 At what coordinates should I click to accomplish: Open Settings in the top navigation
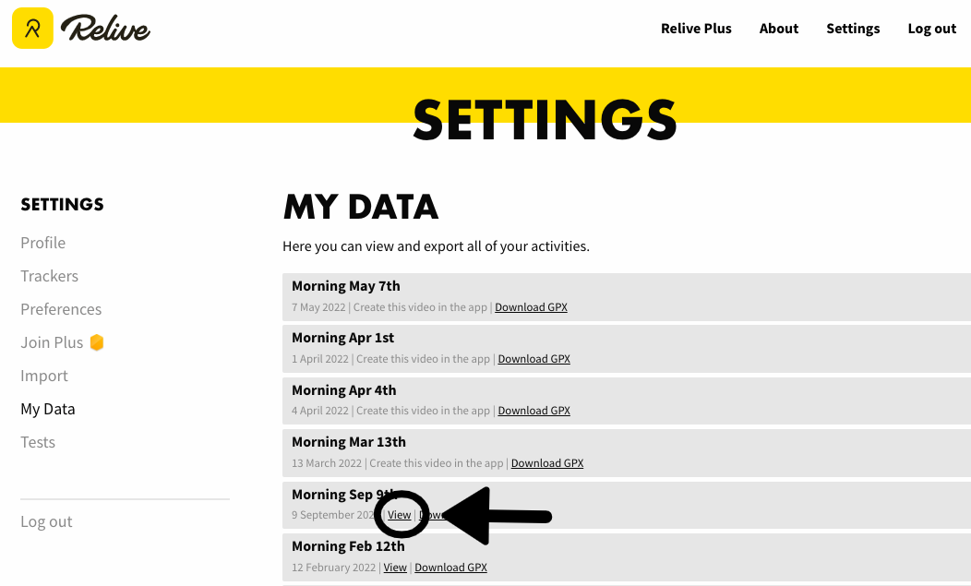tap(853, 29)
